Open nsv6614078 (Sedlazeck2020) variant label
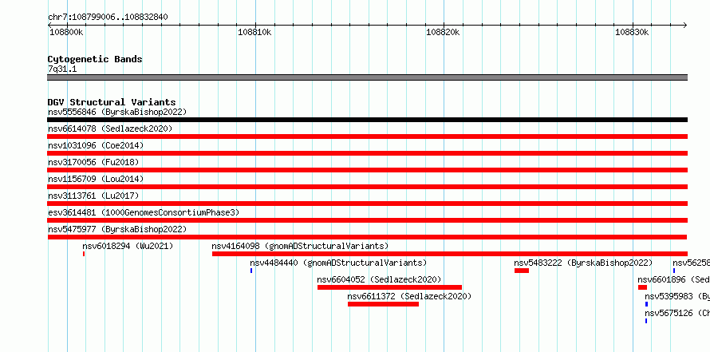 (x=110, y=129)
